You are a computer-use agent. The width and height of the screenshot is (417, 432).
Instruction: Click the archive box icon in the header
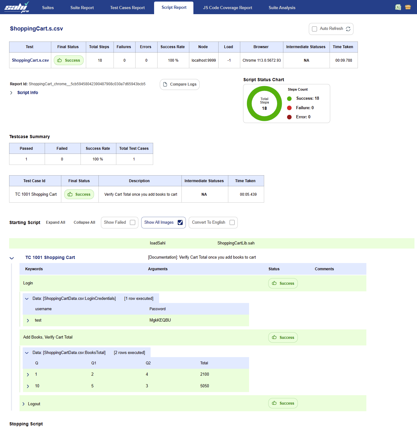tap(408, 7)
